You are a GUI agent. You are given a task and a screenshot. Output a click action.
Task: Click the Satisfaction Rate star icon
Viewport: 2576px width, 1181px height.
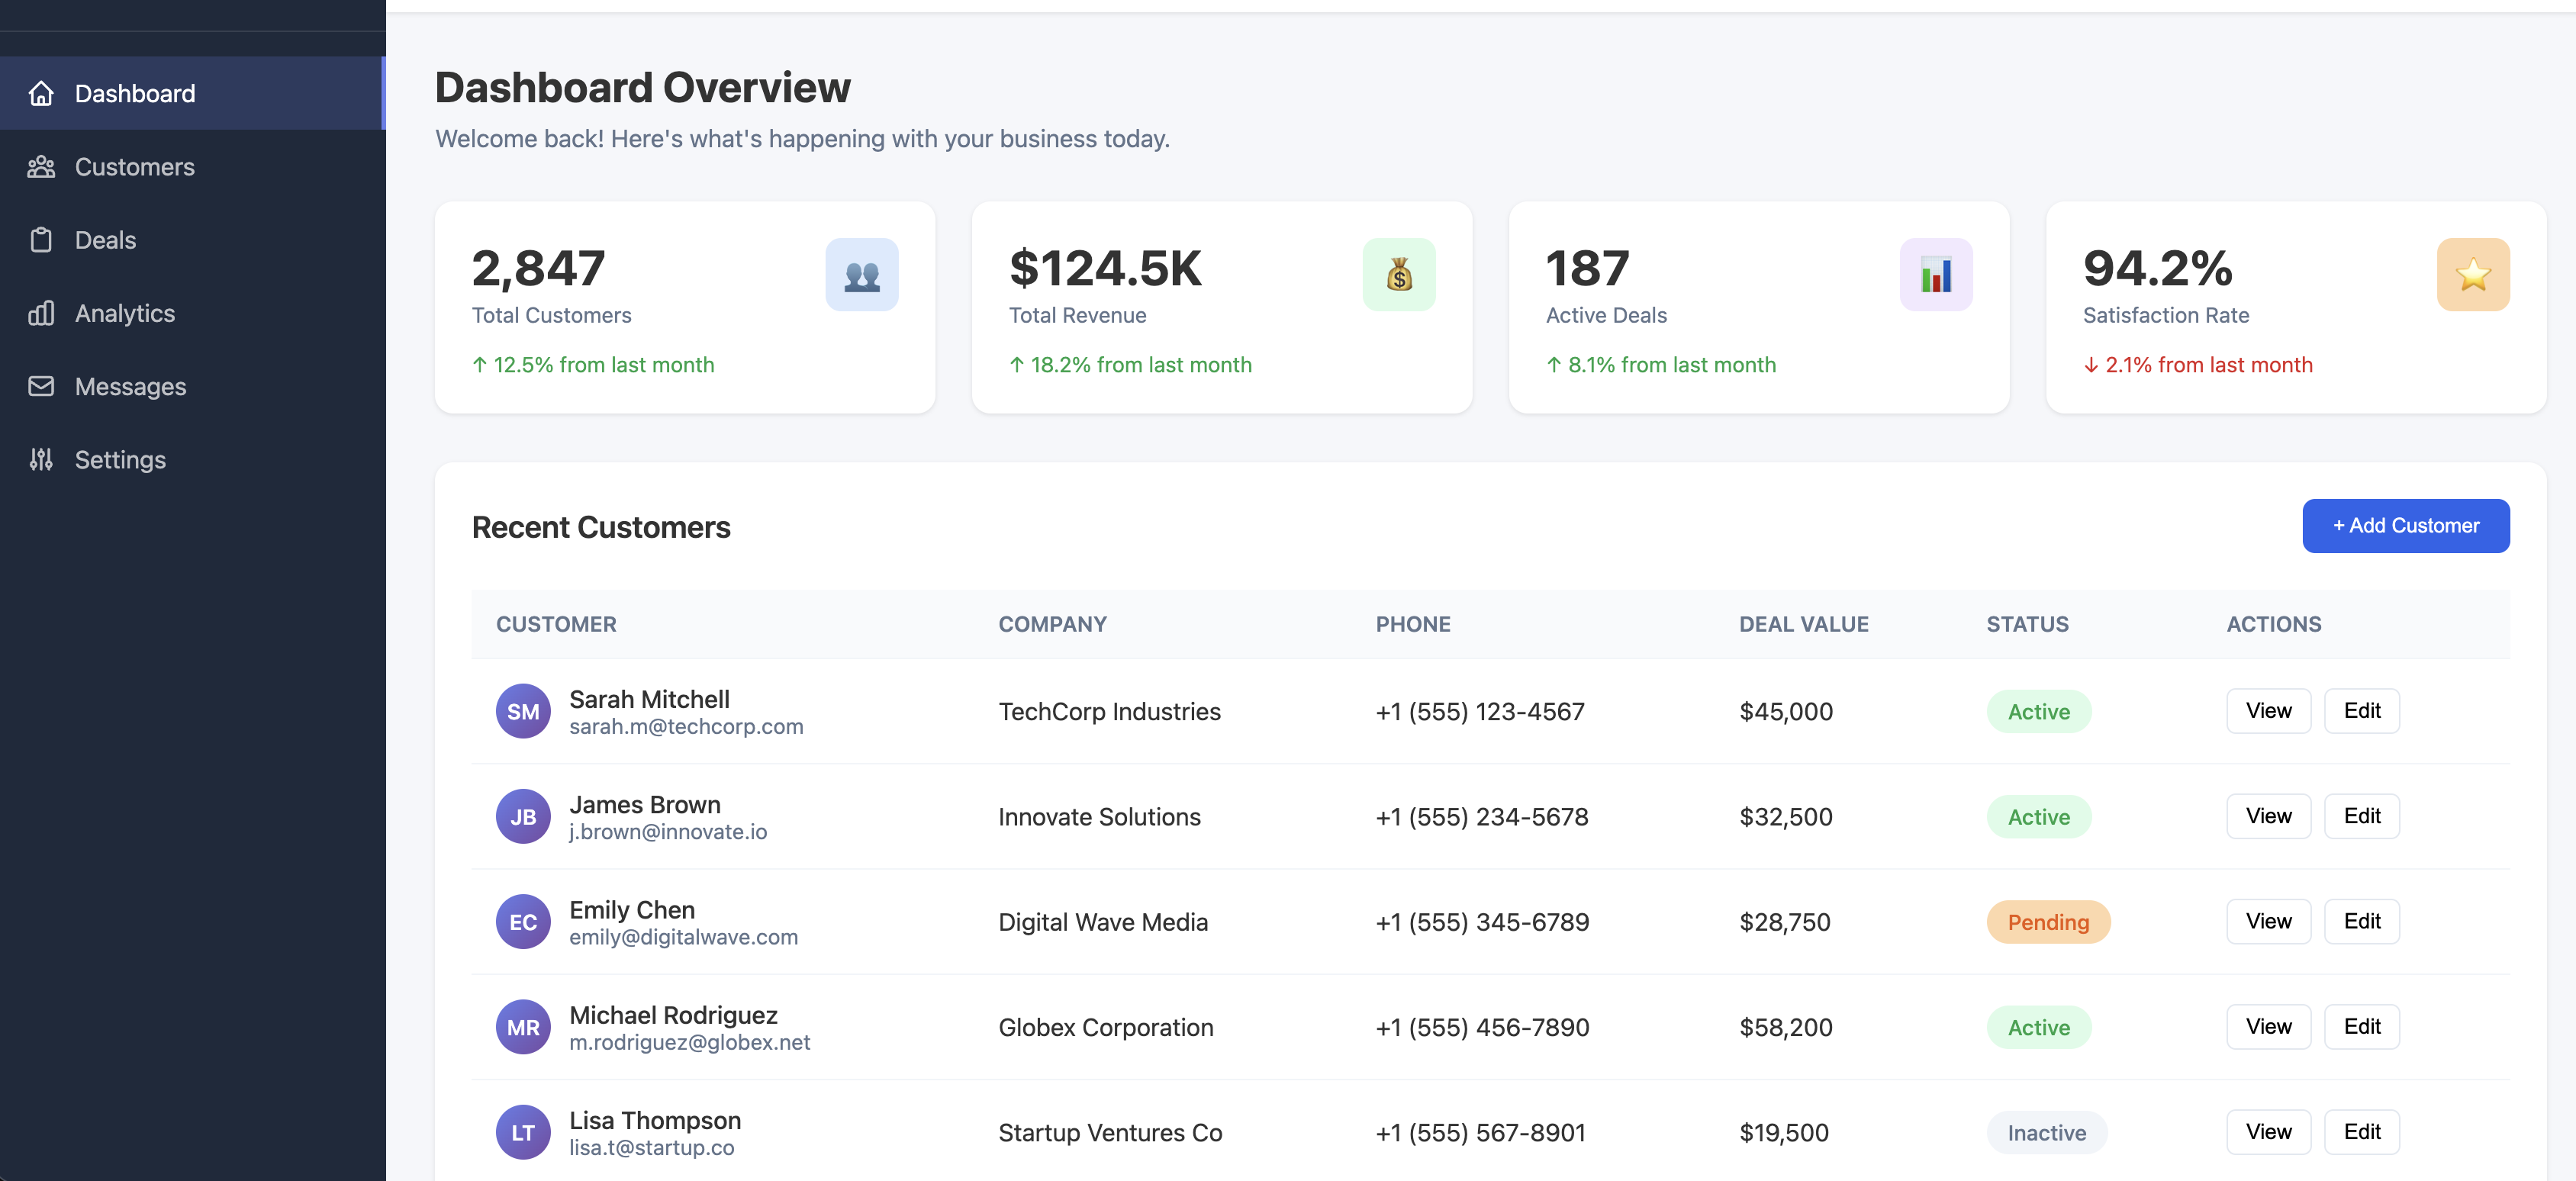point(2472,274)
